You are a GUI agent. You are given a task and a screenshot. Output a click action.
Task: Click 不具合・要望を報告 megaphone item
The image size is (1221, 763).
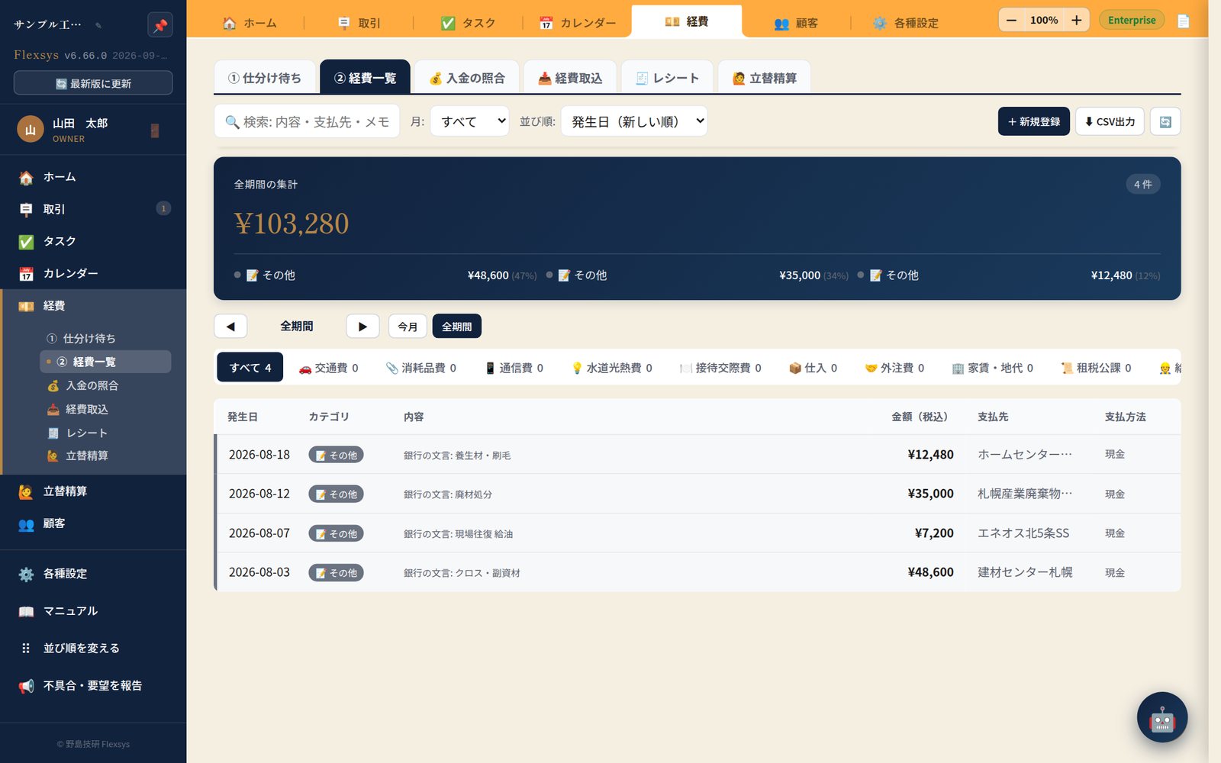coord(93,686)
